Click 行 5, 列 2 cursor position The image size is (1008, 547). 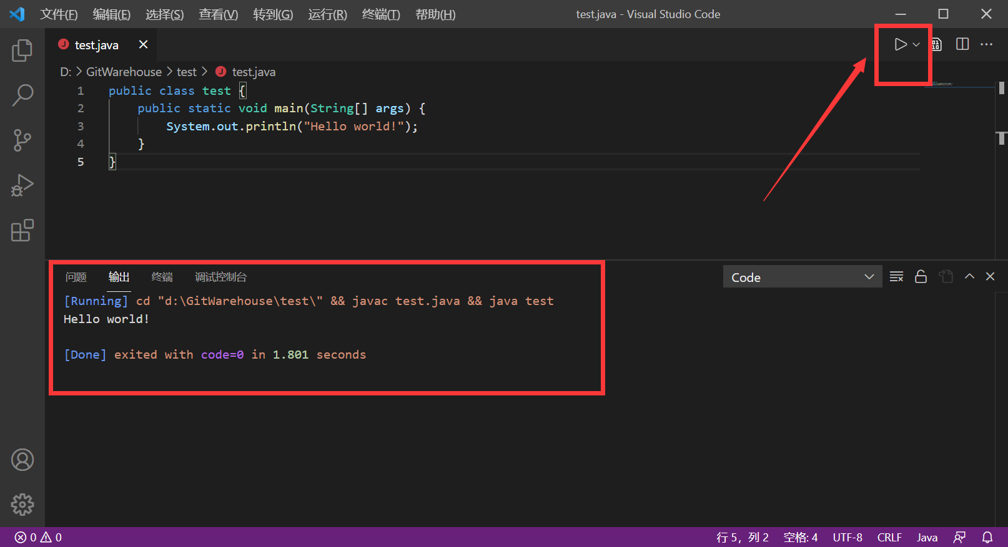[x=743, y=537]
